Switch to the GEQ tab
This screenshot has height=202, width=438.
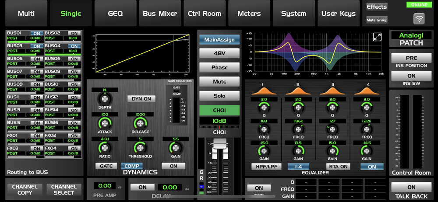pos(115,14)
